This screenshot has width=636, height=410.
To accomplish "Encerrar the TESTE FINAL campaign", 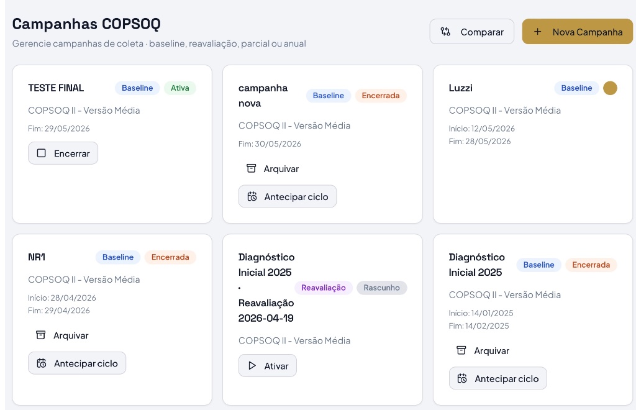I will 63,153.
